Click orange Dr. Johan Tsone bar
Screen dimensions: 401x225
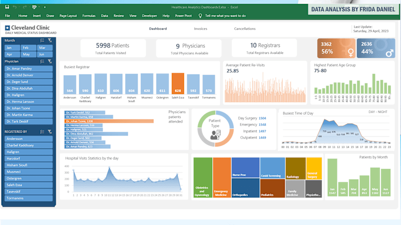[109, 121]
